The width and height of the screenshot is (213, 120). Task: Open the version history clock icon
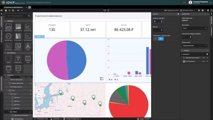coord(9,10)
